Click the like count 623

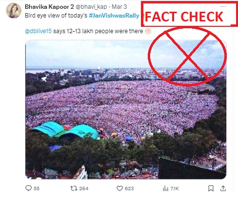point(129,189)
